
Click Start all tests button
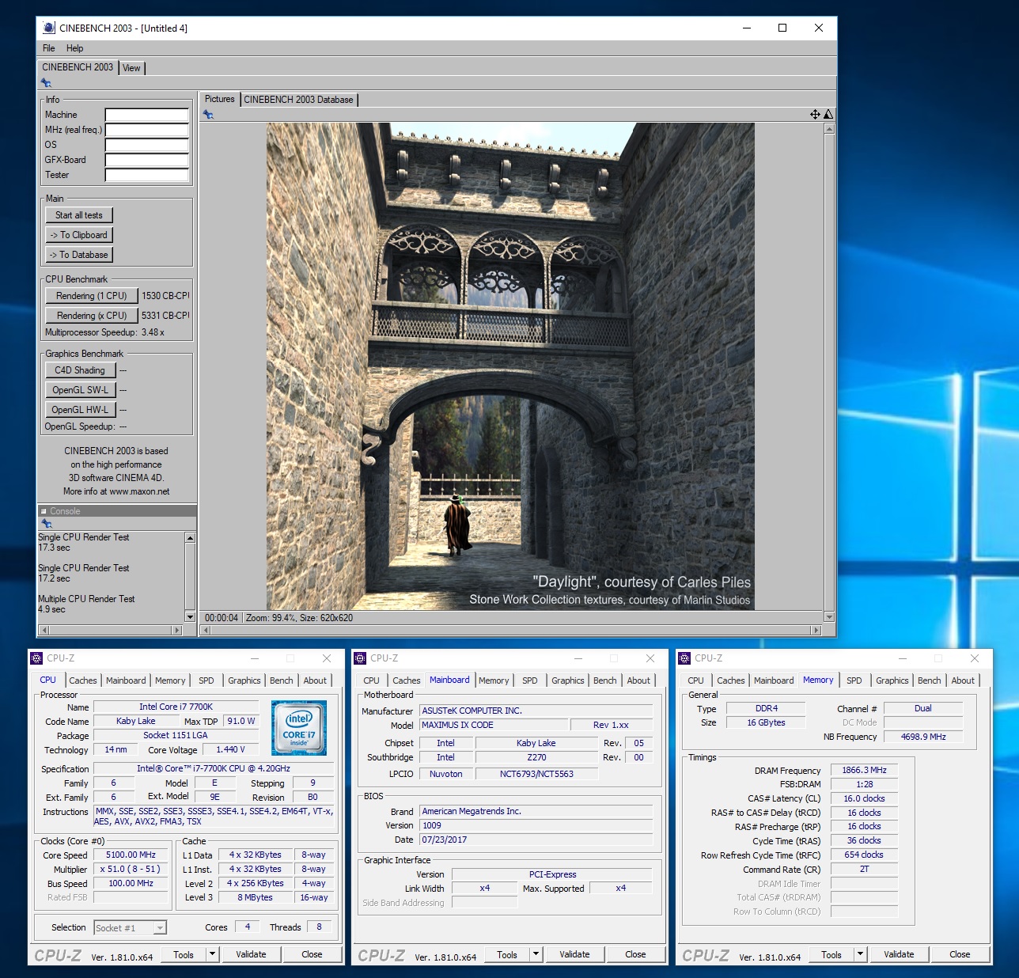pyautogui.click(x=79, y=215)
